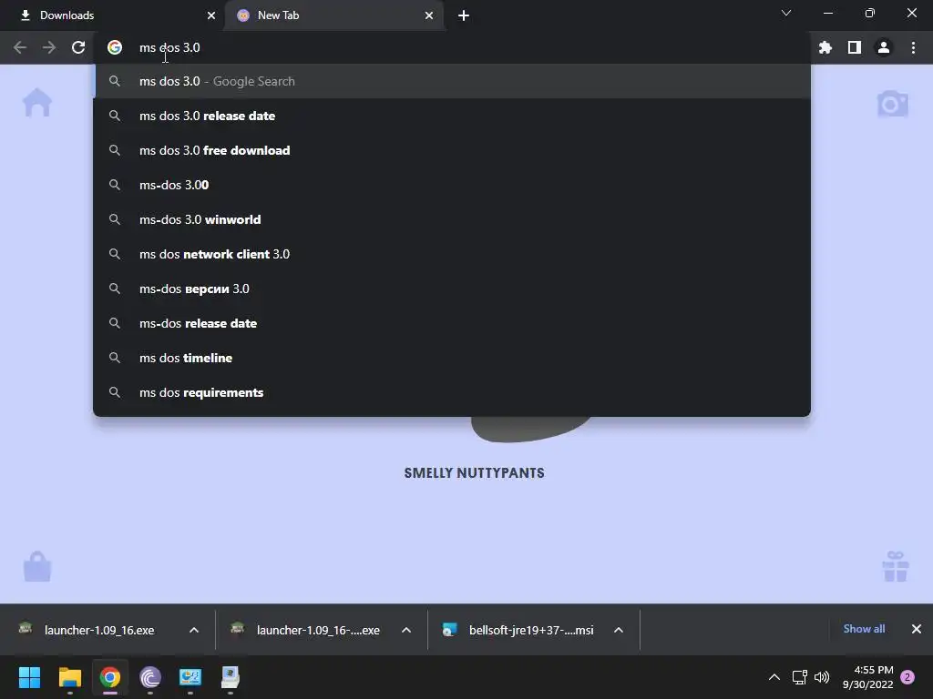Select suggestion ms dos requirements
The width and height of the screenshot is (933, 699).
coord(452,392)
